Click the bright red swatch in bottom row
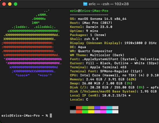 tap(79, 112)
